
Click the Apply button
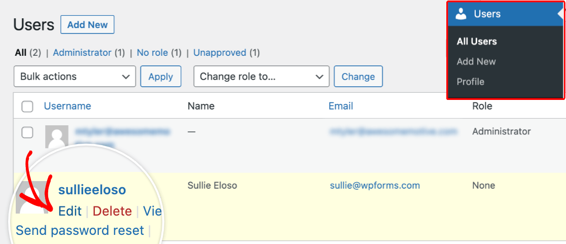point(161,77)
